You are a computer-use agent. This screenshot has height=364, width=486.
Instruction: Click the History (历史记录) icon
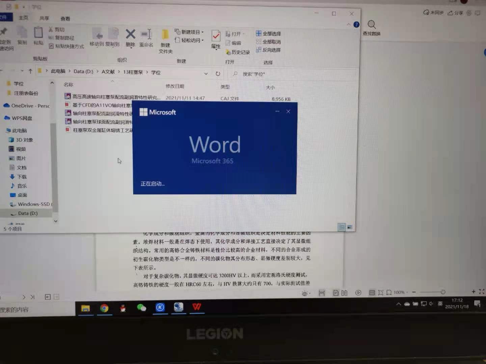[x=237, y=52]
